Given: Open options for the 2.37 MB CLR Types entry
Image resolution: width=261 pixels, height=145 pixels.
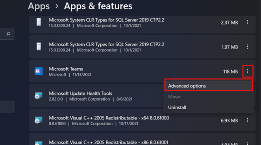Looking at the screenshot, I should 247,22.
